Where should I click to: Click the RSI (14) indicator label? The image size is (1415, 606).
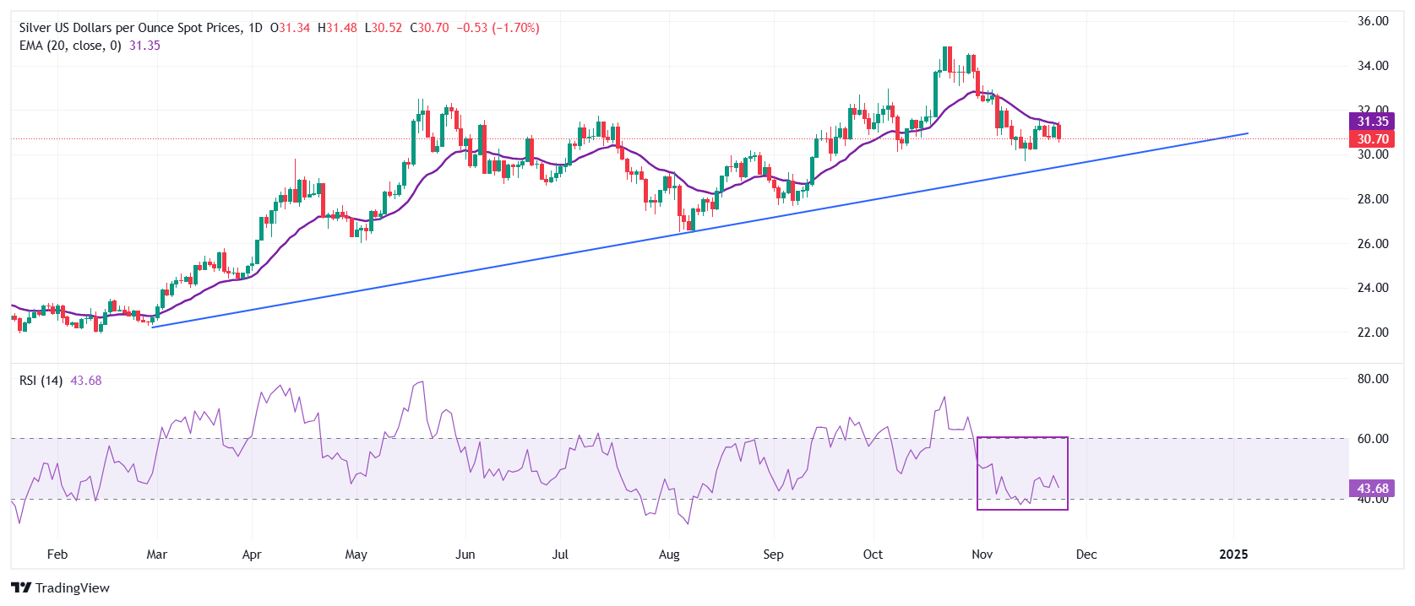click(41, 381)
